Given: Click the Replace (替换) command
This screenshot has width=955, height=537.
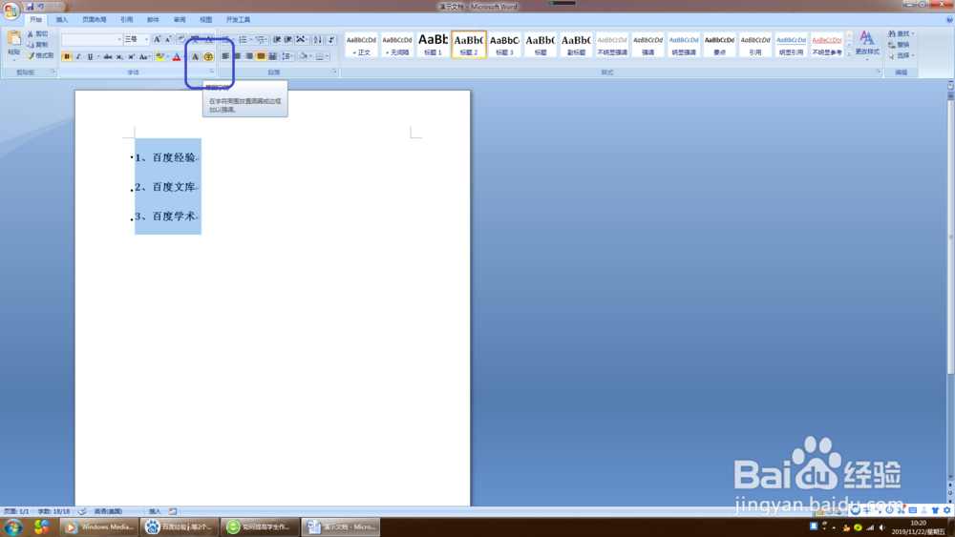Looking at the screenshot, I should (x=900, y=45).
